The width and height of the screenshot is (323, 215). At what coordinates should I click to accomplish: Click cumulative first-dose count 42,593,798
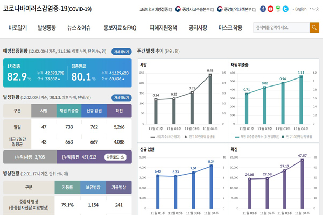[54, 73]
